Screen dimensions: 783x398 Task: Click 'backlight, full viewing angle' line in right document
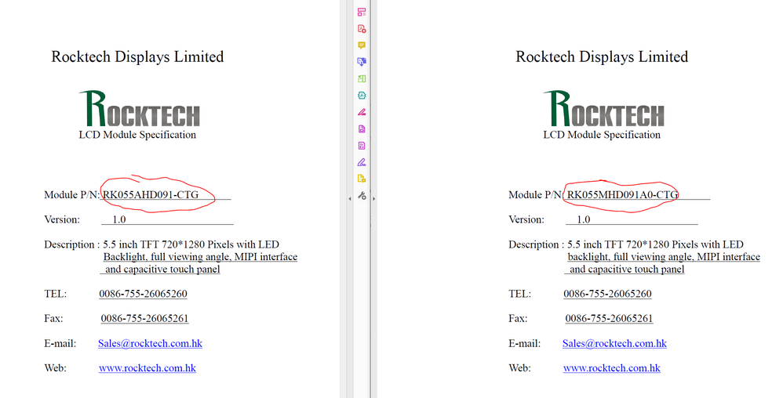(x=664, y=257)
